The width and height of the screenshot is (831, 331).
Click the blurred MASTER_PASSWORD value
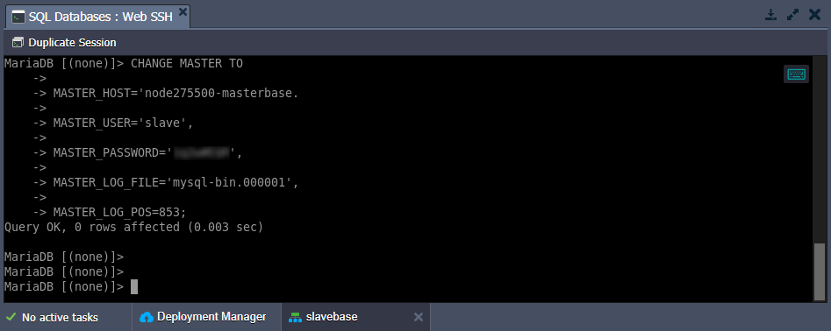(202, 153)
